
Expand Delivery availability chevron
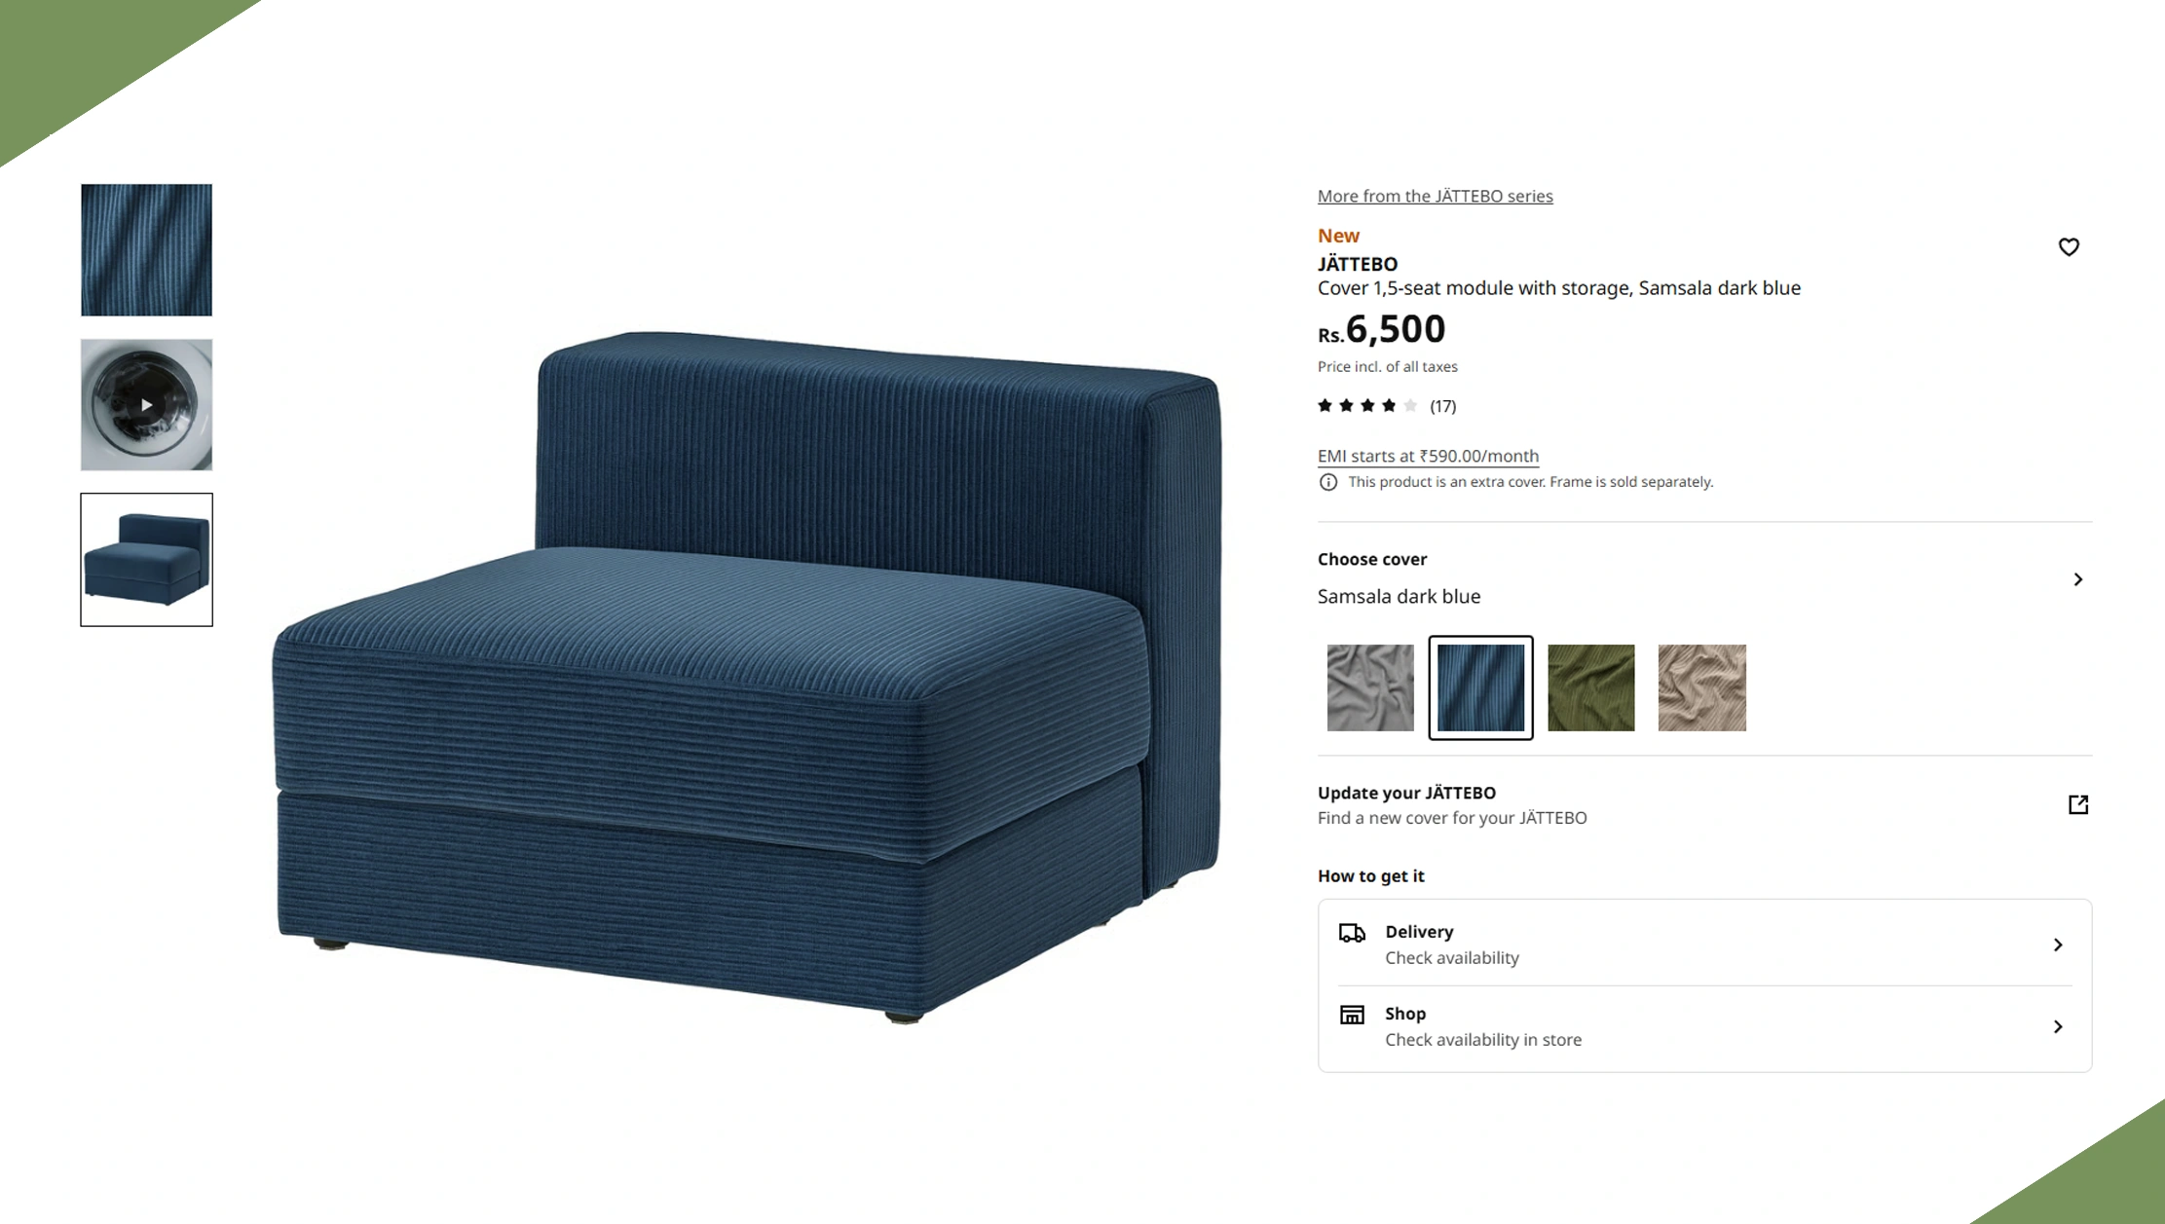[x=2058, y=945]
